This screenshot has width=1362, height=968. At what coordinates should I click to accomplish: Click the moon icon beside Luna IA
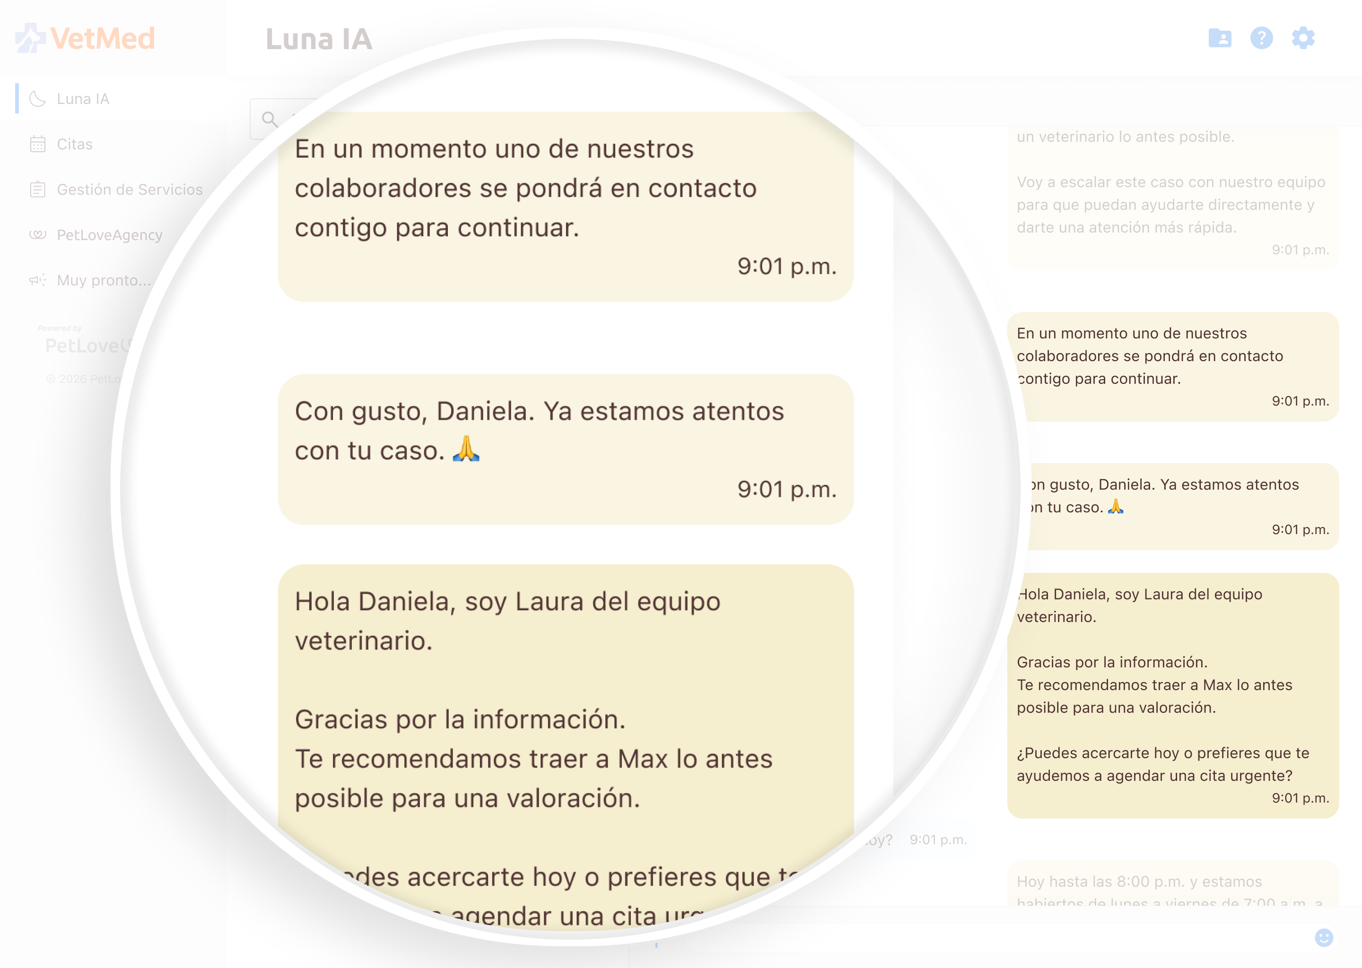[37, 99]
